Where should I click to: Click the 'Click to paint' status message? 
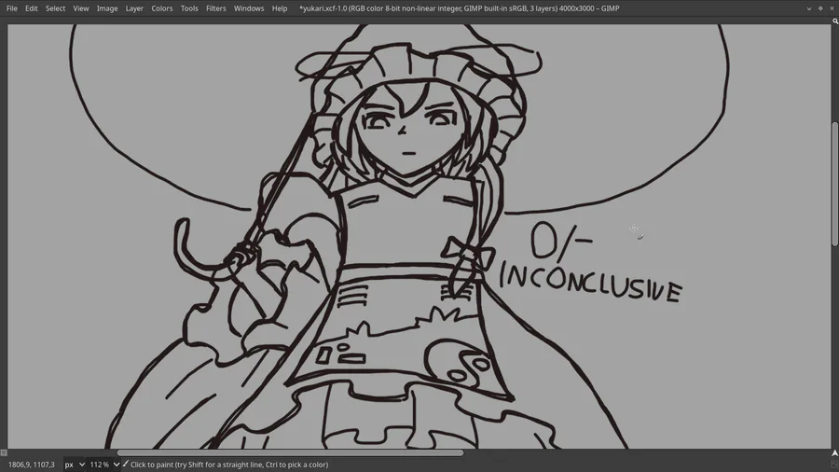click(229, 465)
